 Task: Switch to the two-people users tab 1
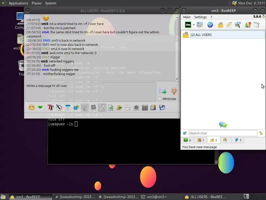(201, 140)
